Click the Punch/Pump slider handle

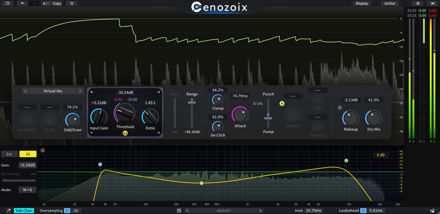click(268, 118)
